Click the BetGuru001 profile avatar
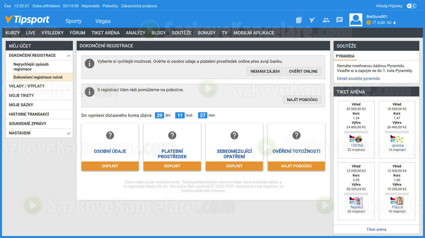This screenshot has height=238, width=425. click(x=356, y=20)
